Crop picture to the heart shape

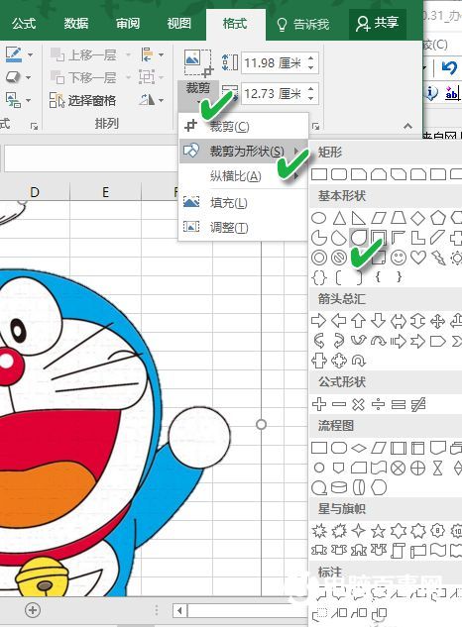point(418,258)
